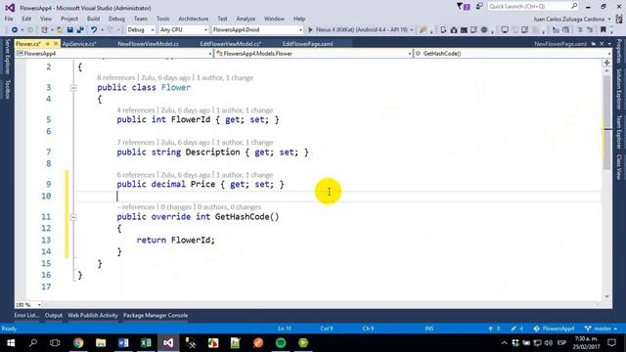This screenshot has height=352, width=626.
Task: Click the notifications filter flag icon
Action: [x=463, y=7]
